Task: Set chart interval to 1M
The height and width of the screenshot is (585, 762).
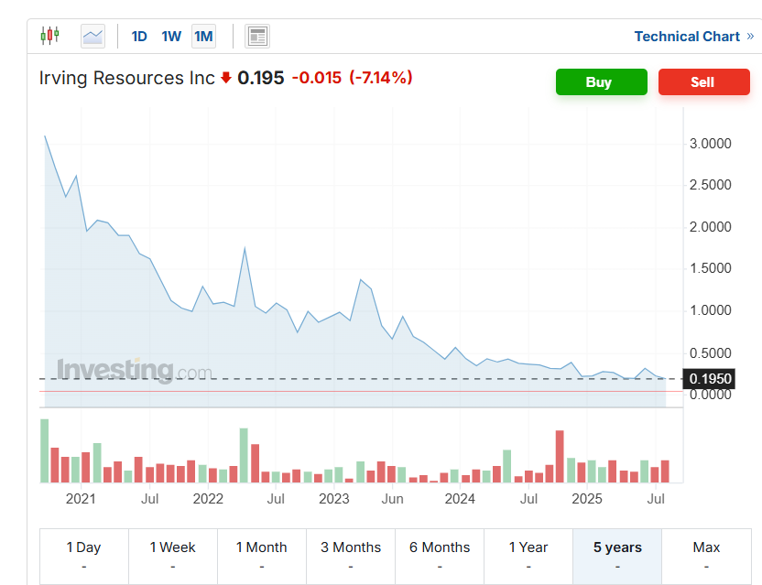Action: coord(203,37)
